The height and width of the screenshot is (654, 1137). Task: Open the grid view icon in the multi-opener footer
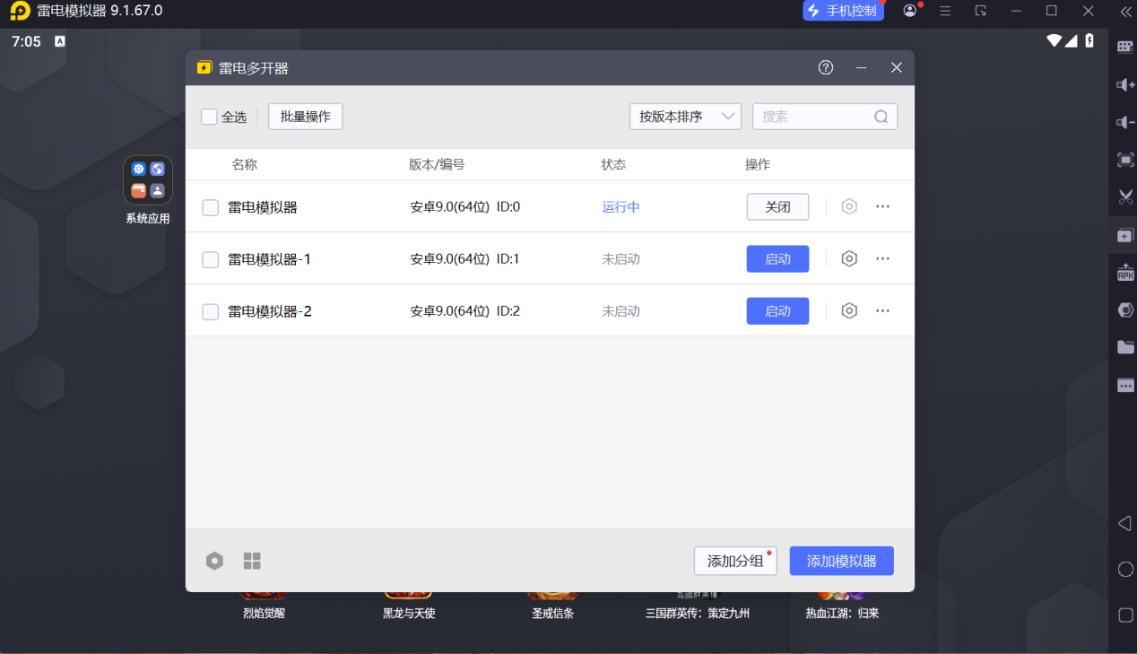(x=252, y=560)
